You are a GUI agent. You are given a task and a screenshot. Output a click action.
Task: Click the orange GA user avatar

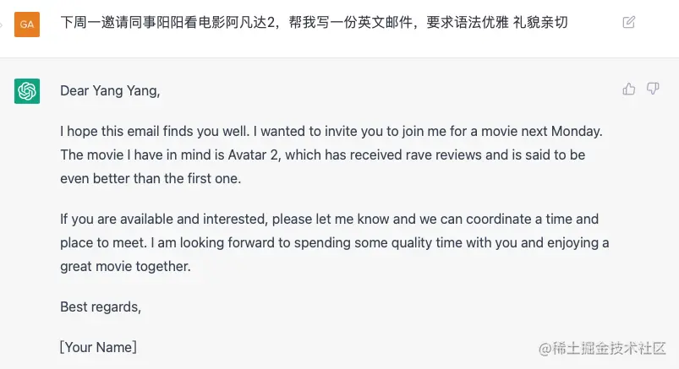coord(27,24)
